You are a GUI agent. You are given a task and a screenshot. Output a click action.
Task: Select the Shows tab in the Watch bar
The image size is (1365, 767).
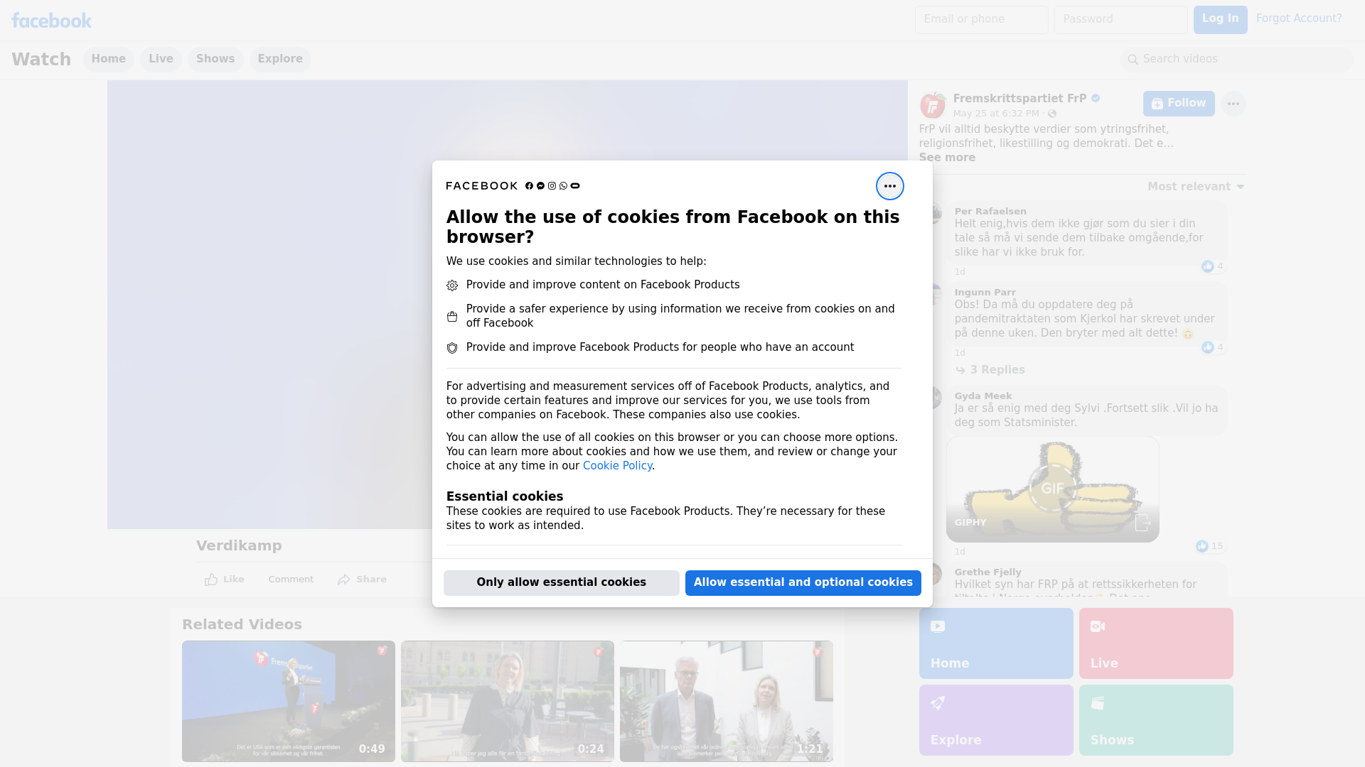point(215,59)
